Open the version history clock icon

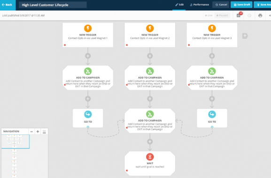[249, 15]
